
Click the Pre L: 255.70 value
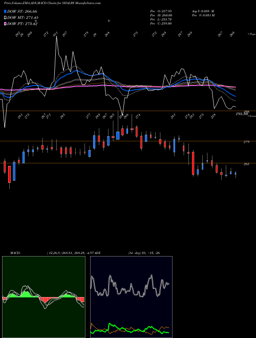[161, 19]
